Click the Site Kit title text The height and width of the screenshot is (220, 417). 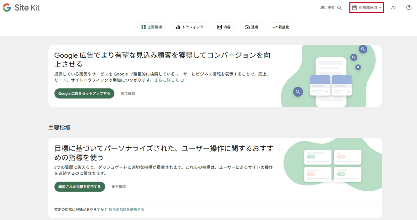click(27, 8)
